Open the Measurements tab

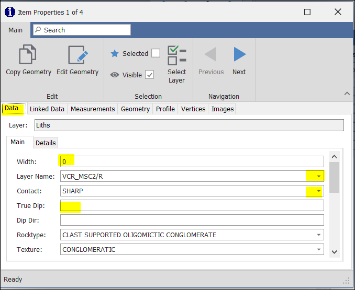93,109
